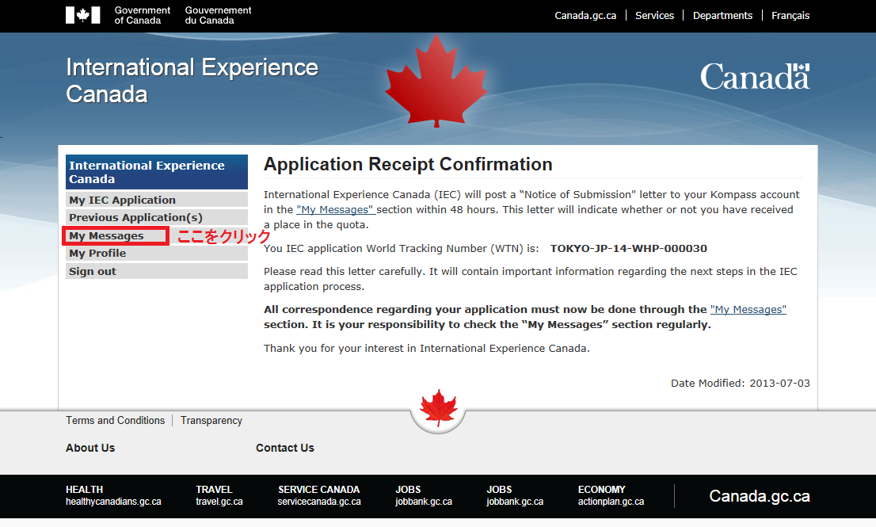Image resolution: width=876 pixels, height=527 pixels.
Task: Go to My Profile in the sidebar
Action: (157, 253)
